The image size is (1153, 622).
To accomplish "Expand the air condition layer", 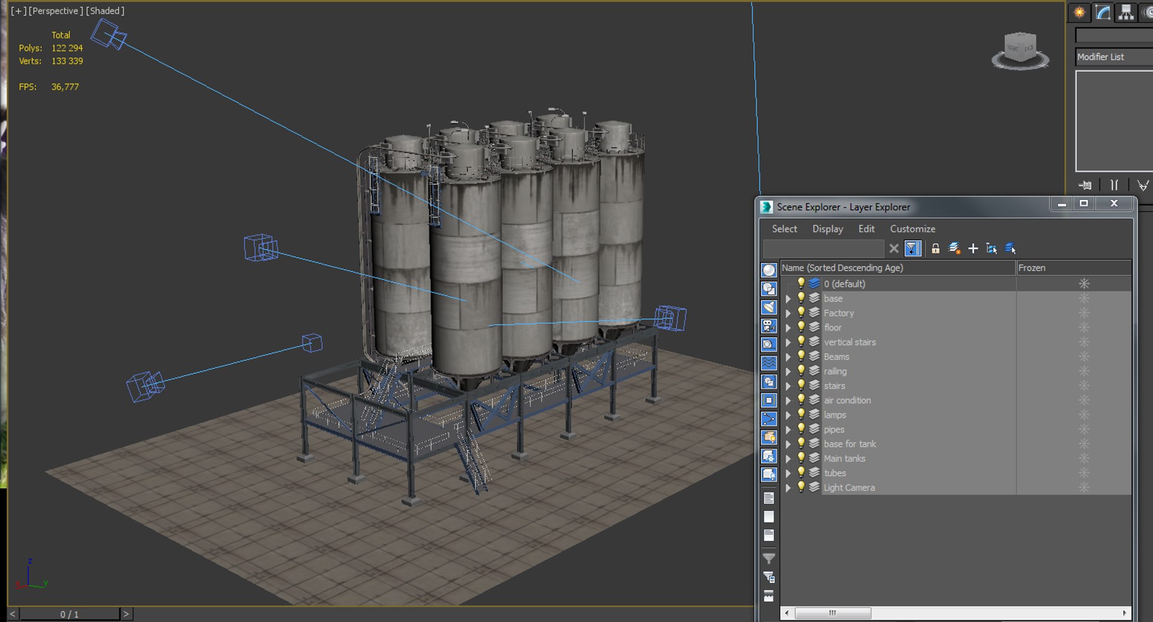I will pos(788,400).
